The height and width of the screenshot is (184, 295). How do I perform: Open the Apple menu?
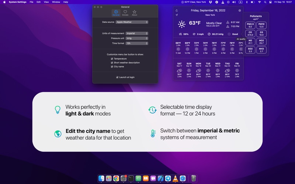point(4,2)
